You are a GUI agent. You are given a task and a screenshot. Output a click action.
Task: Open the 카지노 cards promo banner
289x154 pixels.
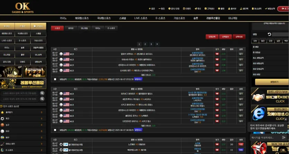click(x=11, y=72)
